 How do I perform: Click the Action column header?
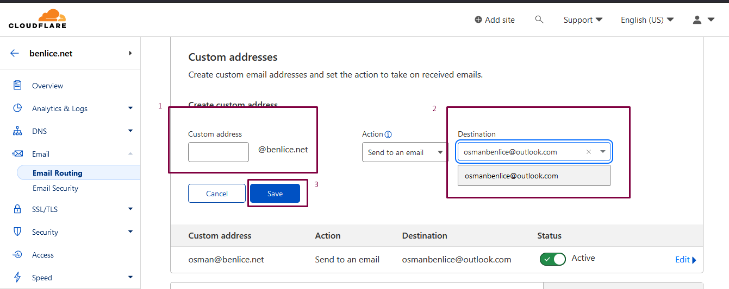pos(328,235)
